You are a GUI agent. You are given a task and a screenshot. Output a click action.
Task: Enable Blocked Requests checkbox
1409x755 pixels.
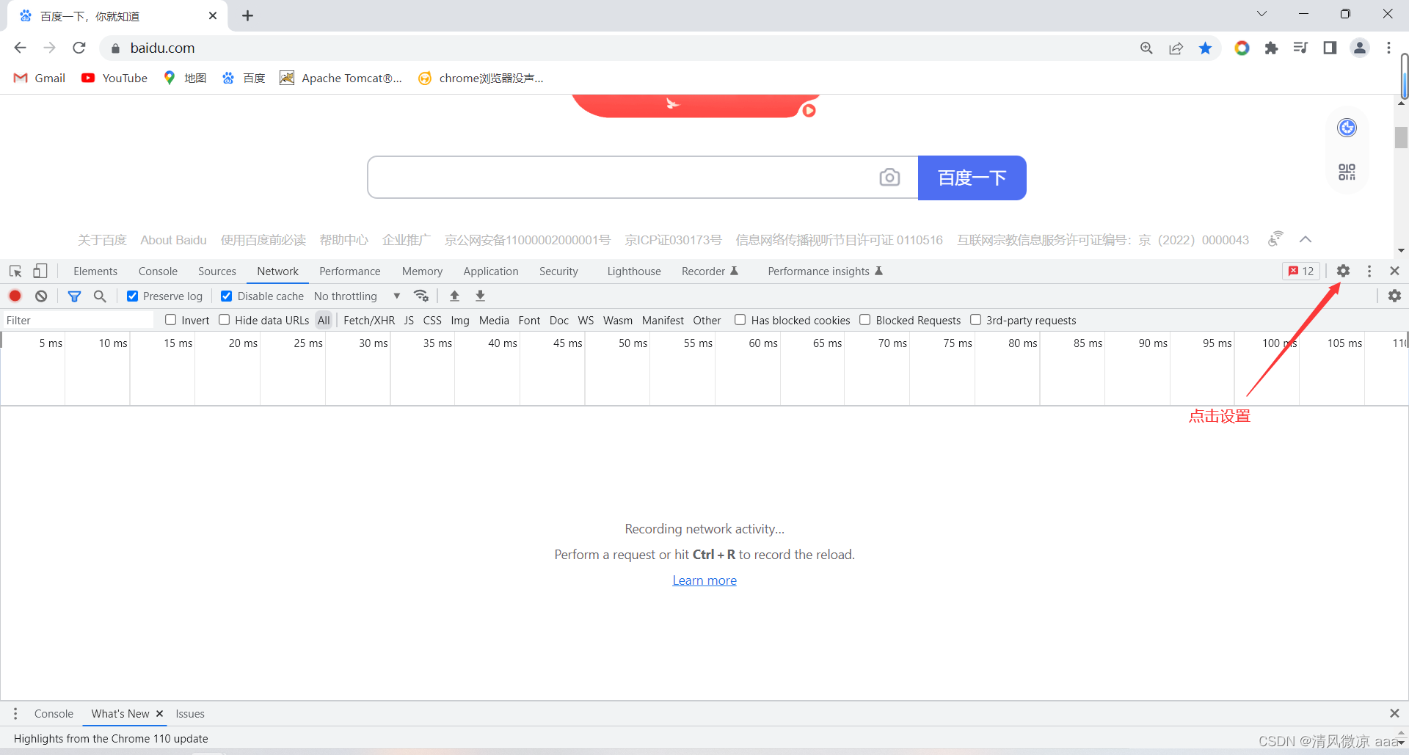click(865, 320)
